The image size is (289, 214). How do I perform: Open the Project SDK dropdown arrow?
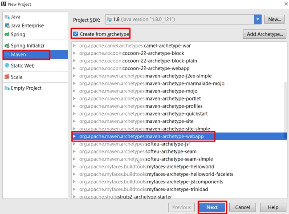tap(258, 19)
